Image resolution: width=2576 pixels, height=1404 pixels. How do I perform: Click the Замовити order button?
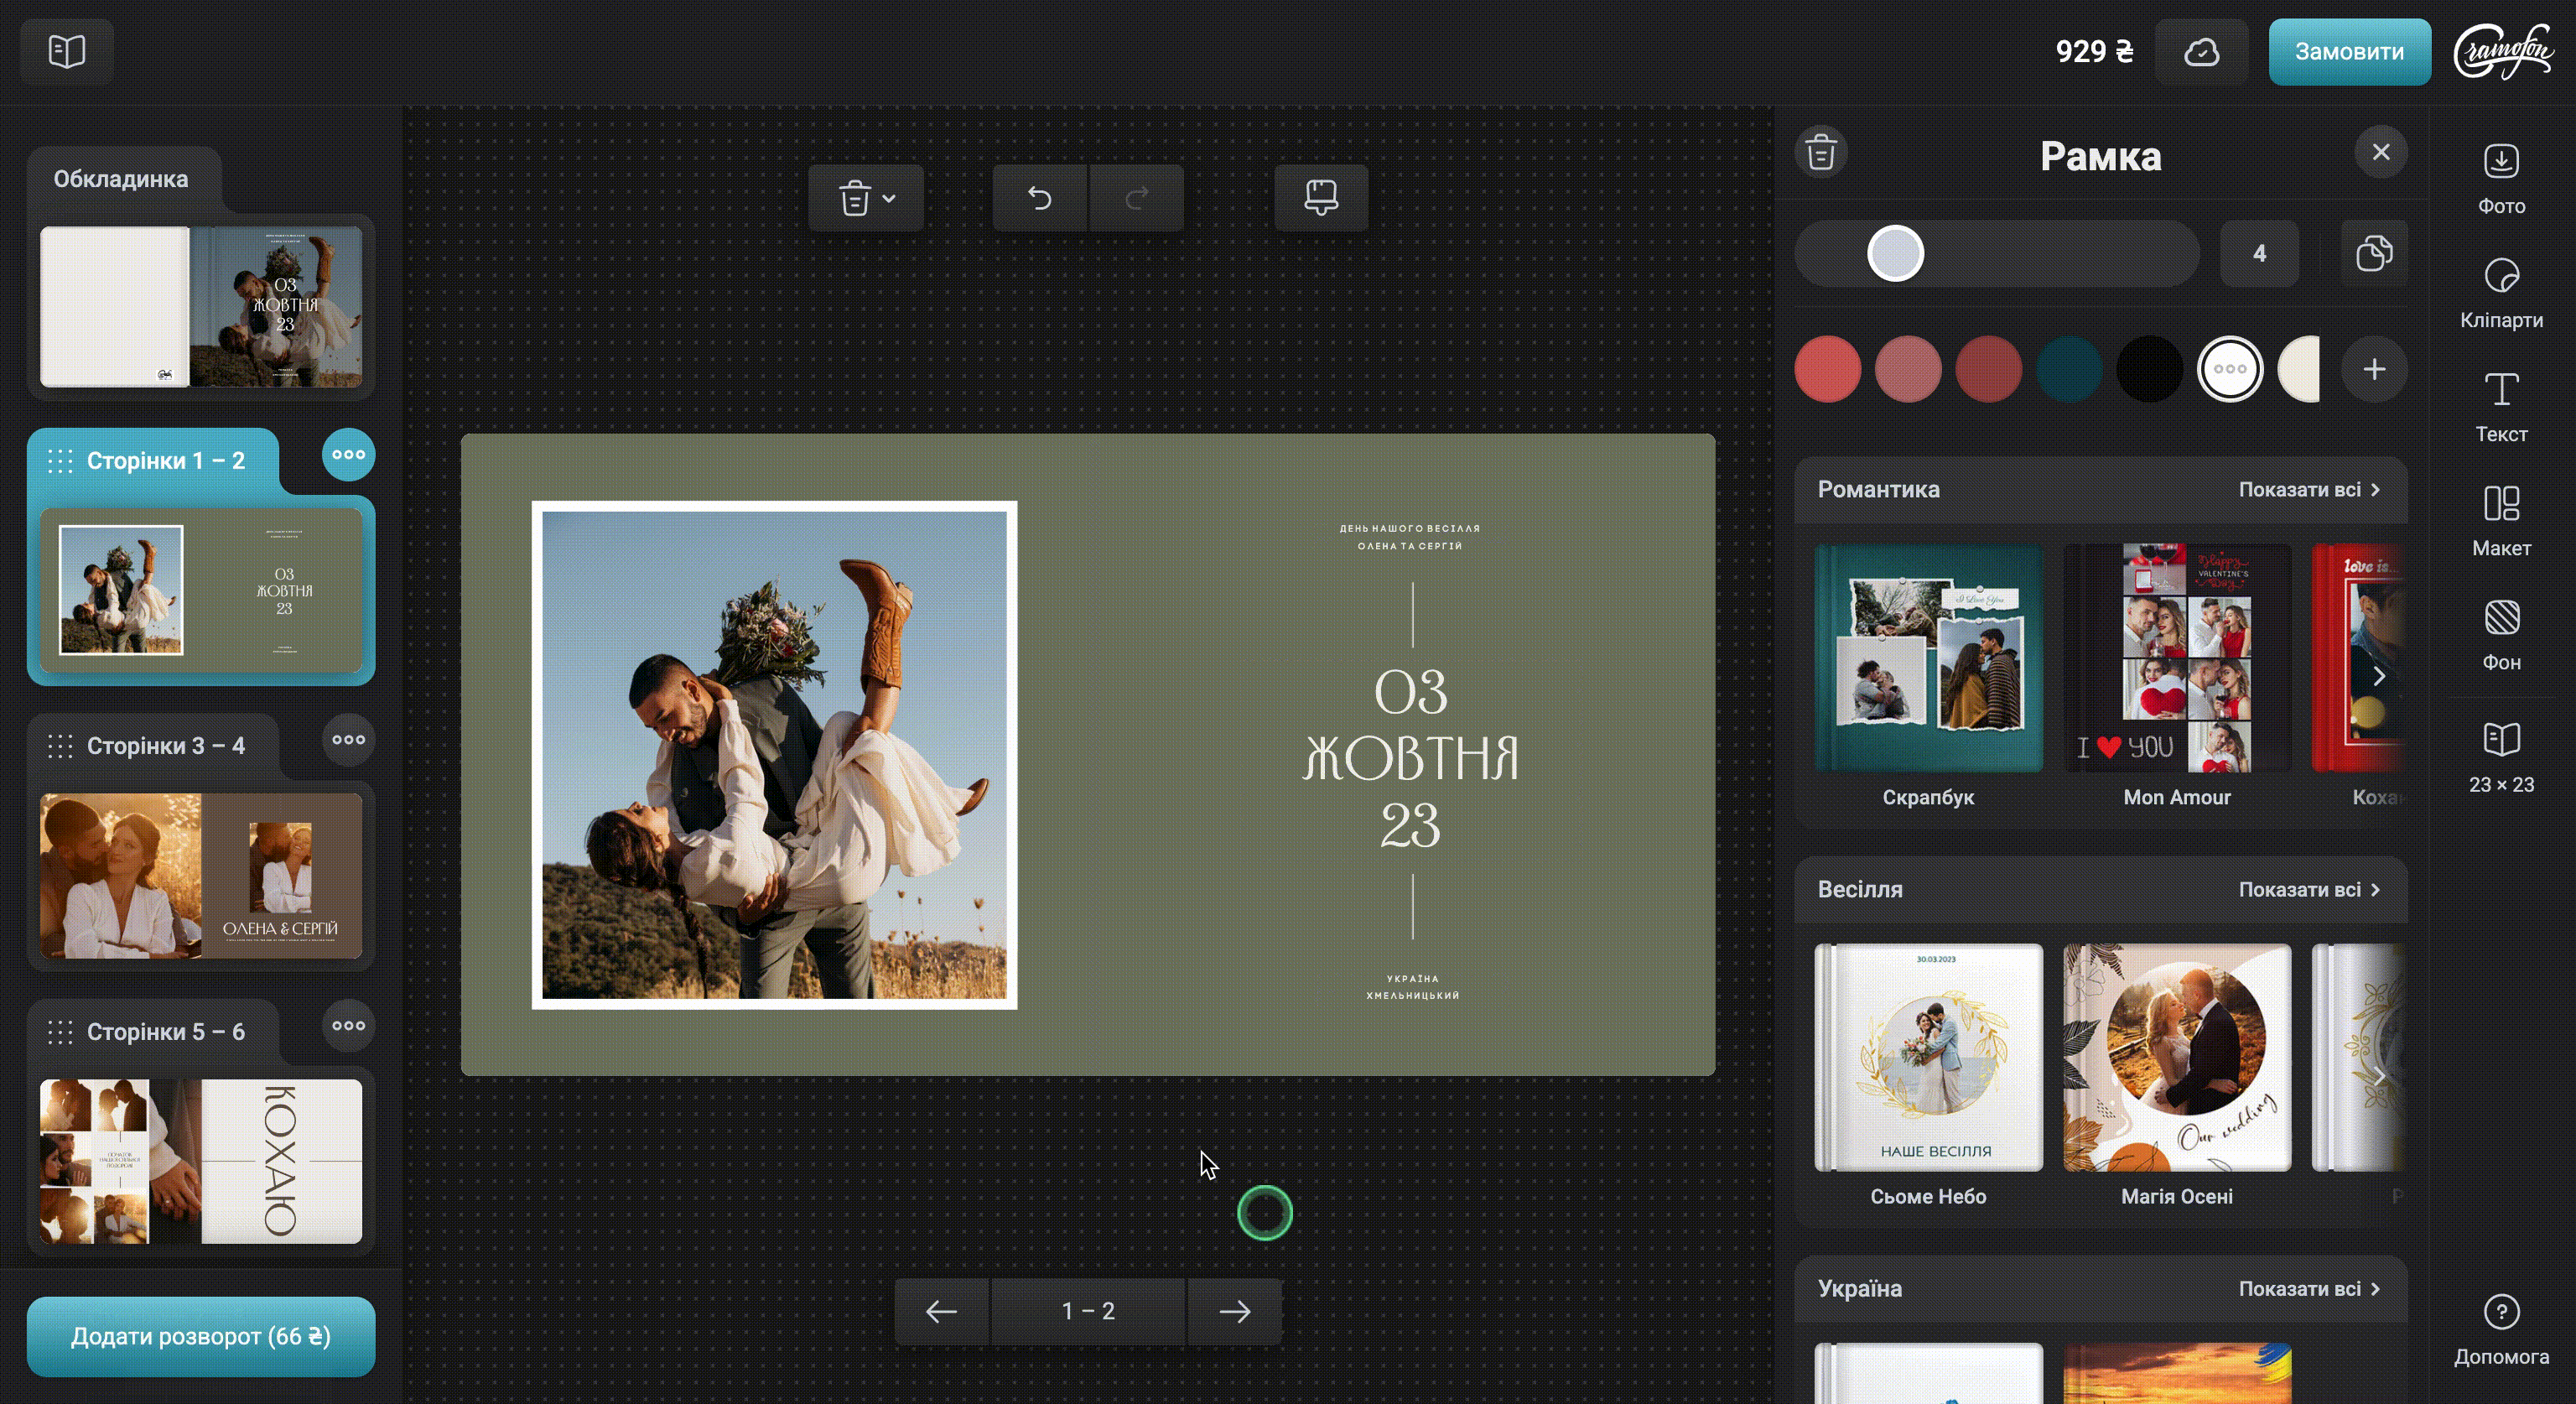click(2348, 52)
